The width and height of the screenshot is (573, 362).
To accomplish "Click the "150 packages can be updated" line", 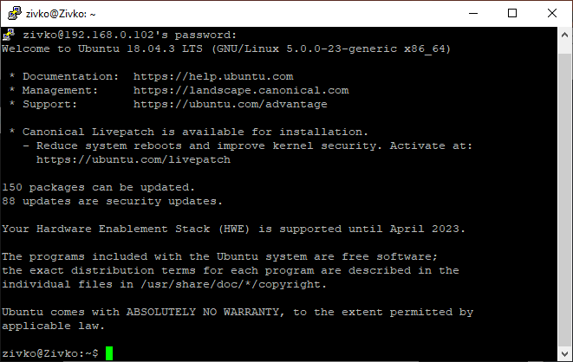I will tap(98, 187).
